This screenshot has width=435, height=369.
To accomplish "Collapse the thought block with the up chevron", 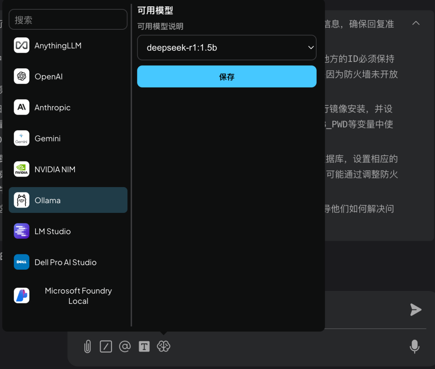I will point(416,23).
